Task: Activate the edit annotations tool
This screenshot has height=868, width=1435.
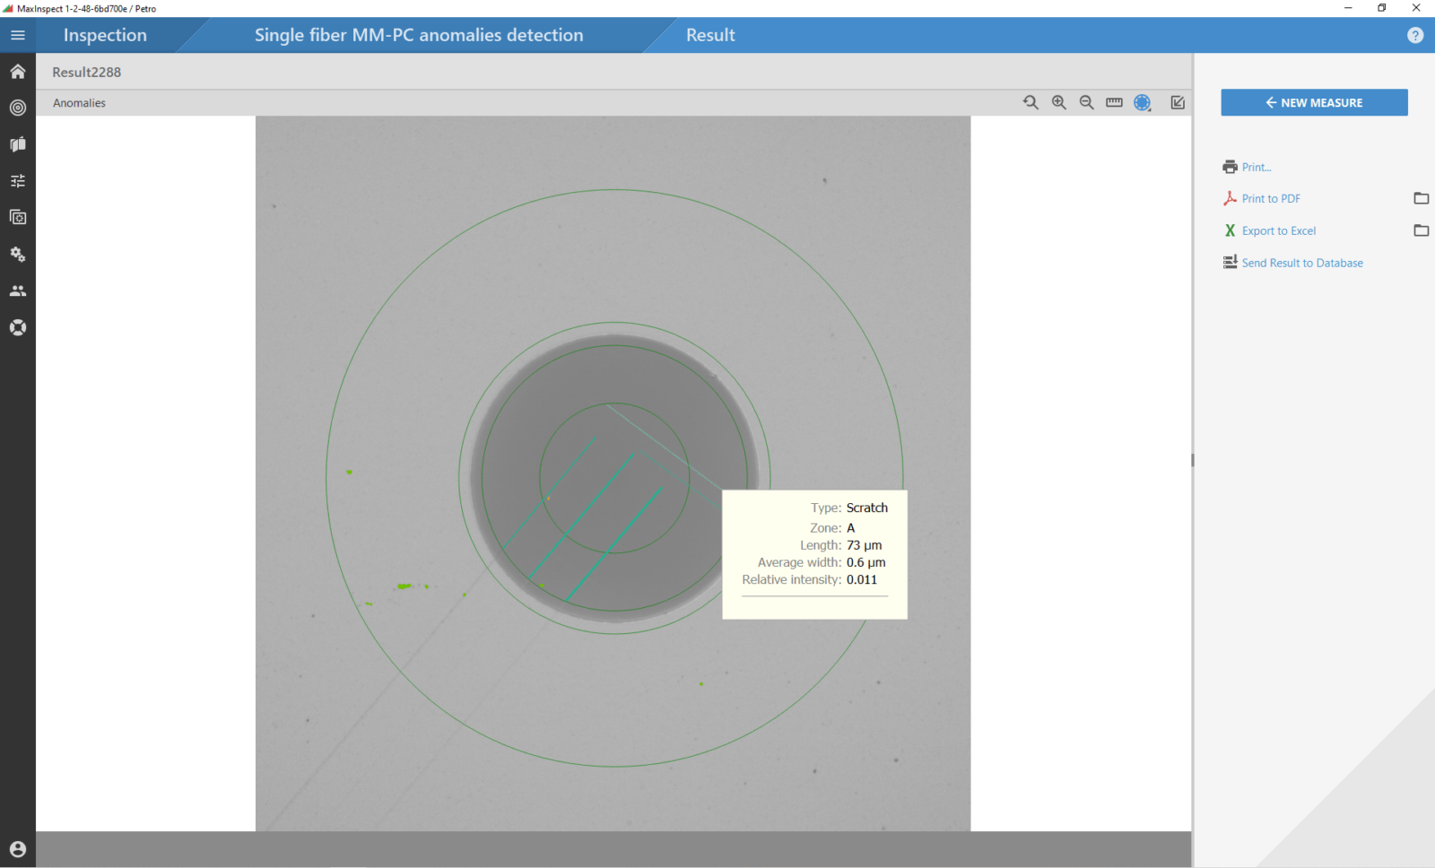Action: click(x=1178, y=102)
